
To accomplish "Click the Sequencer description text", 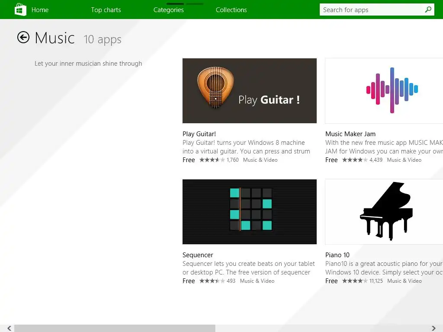I will coord(249,268).
